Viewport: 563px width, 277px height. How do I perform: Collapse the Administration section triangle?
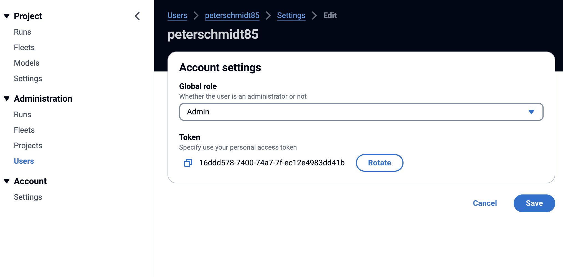pos(7,99)
